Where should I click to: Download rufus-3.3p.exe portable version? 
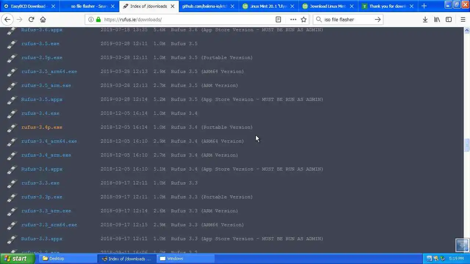[x=42, y=197]
